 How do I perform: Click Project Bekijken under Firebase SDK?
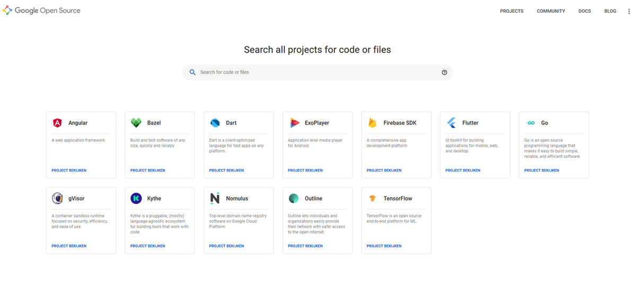384,170
